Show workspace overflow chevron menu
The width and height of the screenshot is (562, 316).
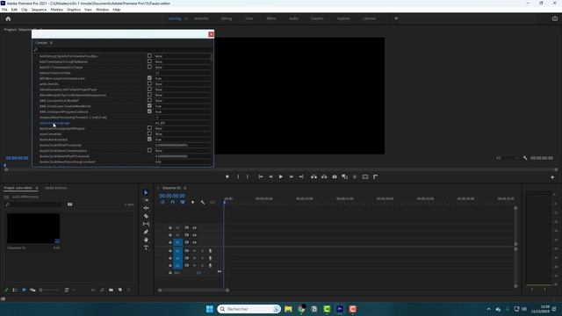point(396,18)
